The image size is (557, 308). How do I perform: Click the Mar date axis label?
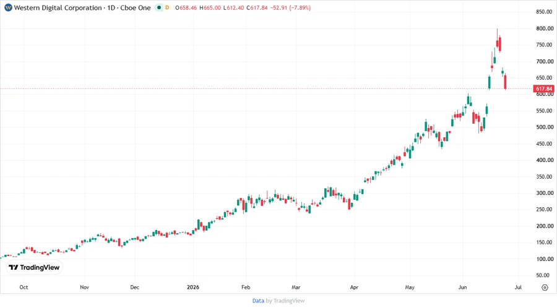296,287
